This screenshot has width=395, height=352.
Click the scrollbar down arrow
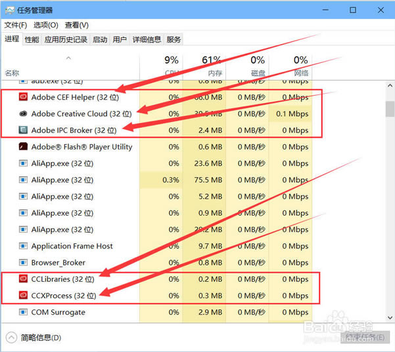pos(390,317)
